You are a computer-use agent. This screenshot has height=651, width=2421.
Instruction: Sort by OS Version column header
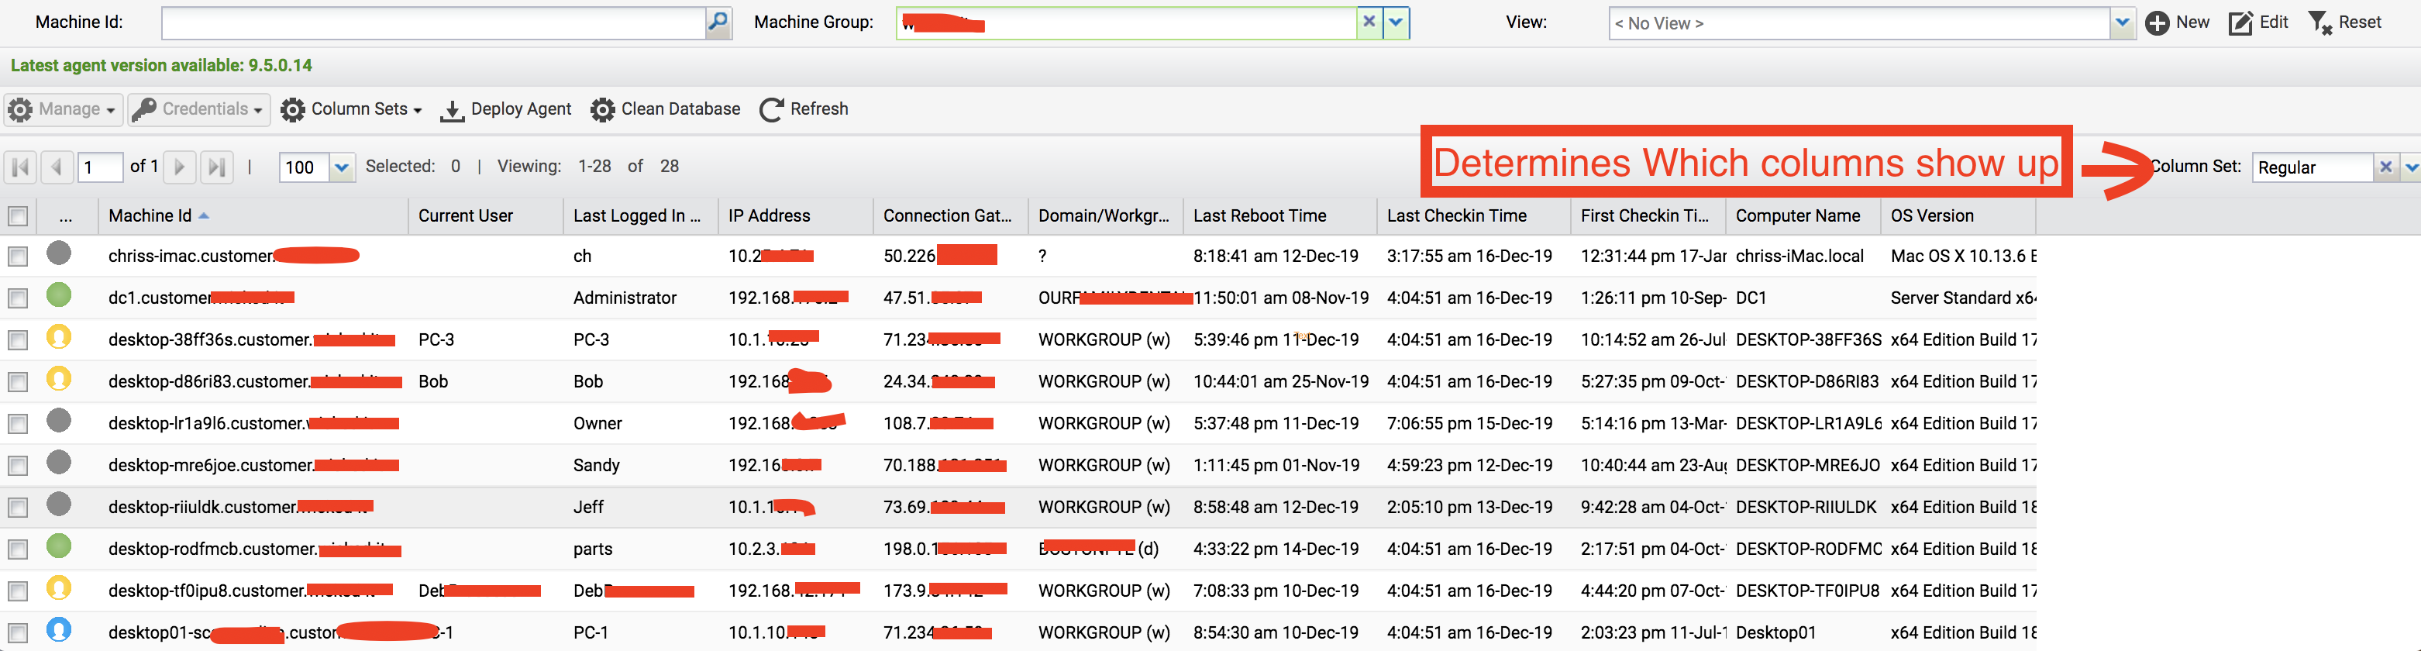[x=1958, y=216]
